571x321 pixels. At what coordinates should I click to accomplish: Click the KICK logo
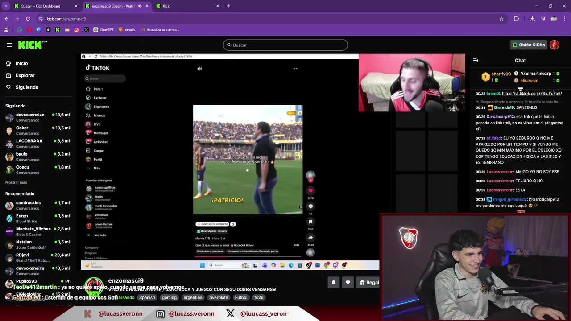pyautogui.click(x=33, y=45)
